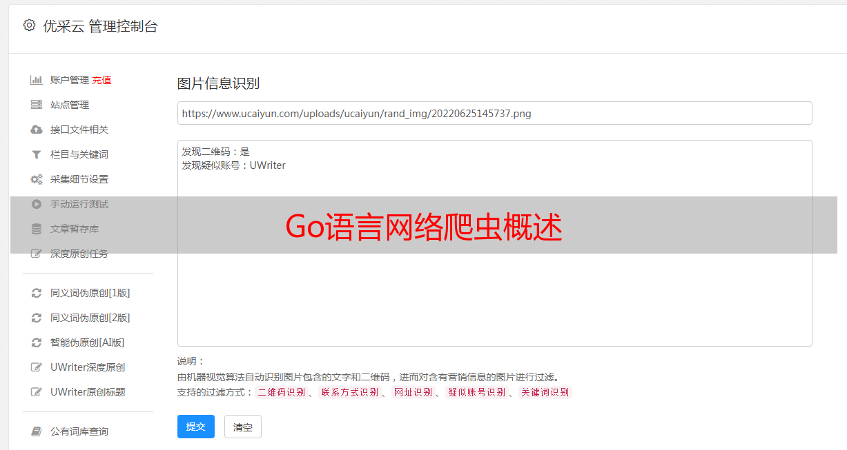The image size is (847, 450).
Task: Click the refresh icon next to 智能伪原创[AI版]
Action: [37, 342]
